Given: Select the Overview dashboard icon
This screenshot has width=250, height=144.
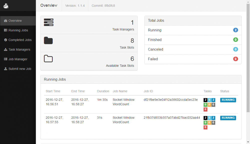Looking at the screenshot, I should pos(5,21).
